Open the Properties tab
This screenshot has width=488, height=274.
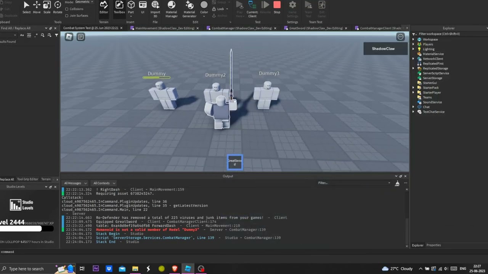(x=433, y=245)
